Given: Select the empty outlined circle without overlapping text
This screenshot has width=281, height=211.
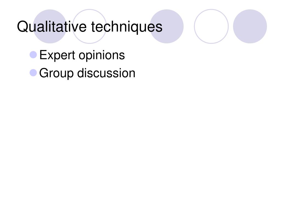Looking at the screenshot, I should [211, 26].
